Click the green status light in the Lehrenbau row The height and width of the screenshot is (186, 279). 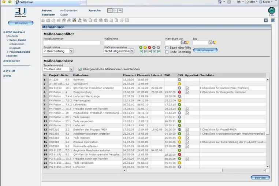pyautogui.click(x=179, y=105)
